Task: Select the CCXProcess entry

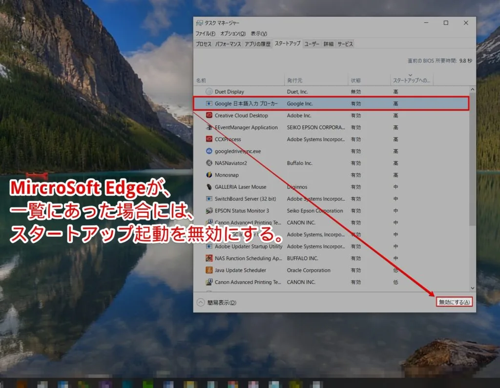Action: coord(228,139)
